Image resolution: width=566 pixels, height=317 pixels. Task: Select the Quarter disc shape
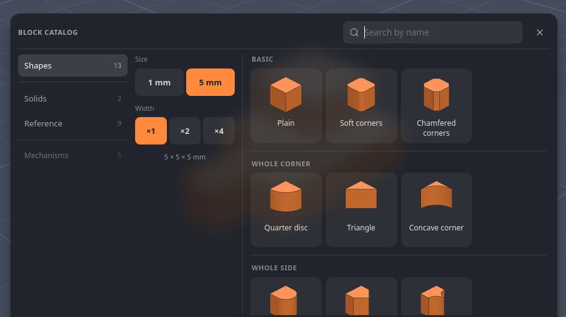pyautogui.click(x=286, y=210)
